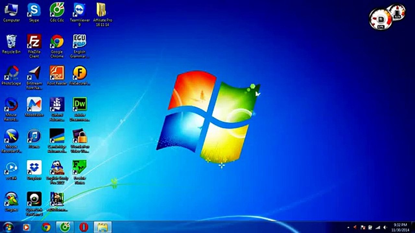
Task: Click the Cambridge Advanced dictionary shortcut
Action: 57,140
